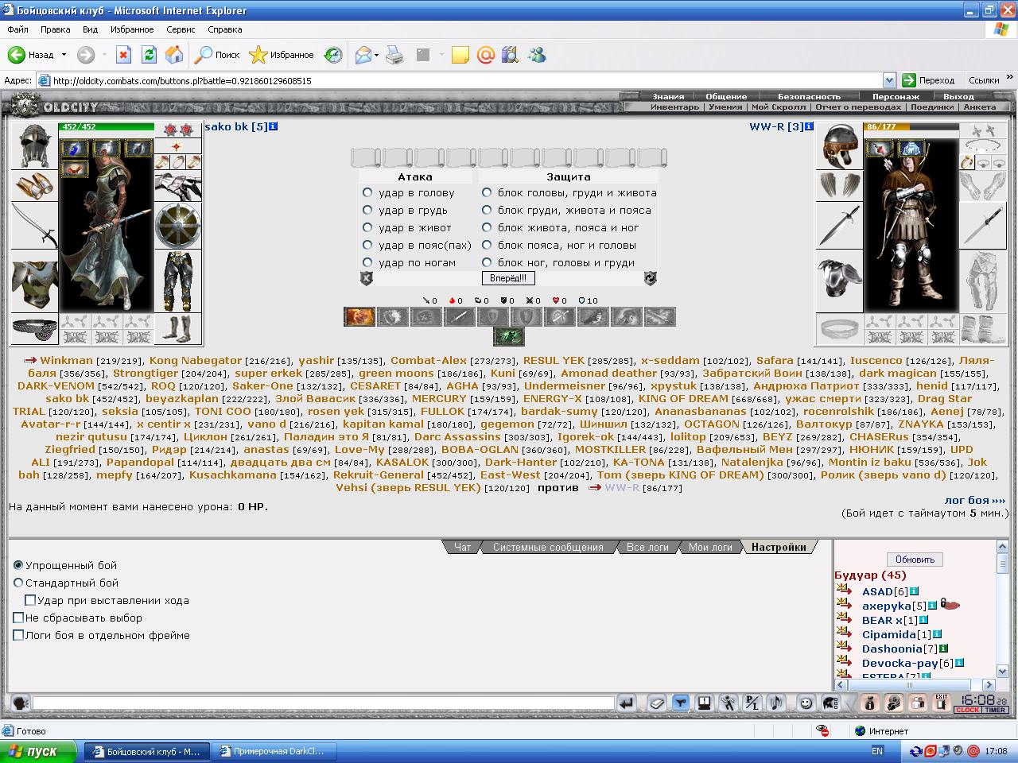Image resolution: width=1018 pixels, height=763 pixels.
Task: Open info for player sako bk
Action: coord(273,127)
